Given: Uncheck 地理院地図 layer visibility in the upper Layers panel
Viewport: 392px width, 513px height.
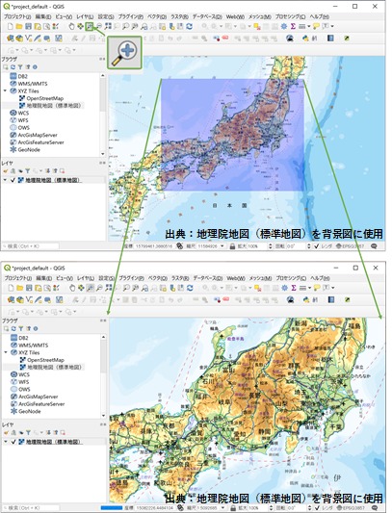Looking at the screenshot, I should pyautogui.click(x=13, y=180).
